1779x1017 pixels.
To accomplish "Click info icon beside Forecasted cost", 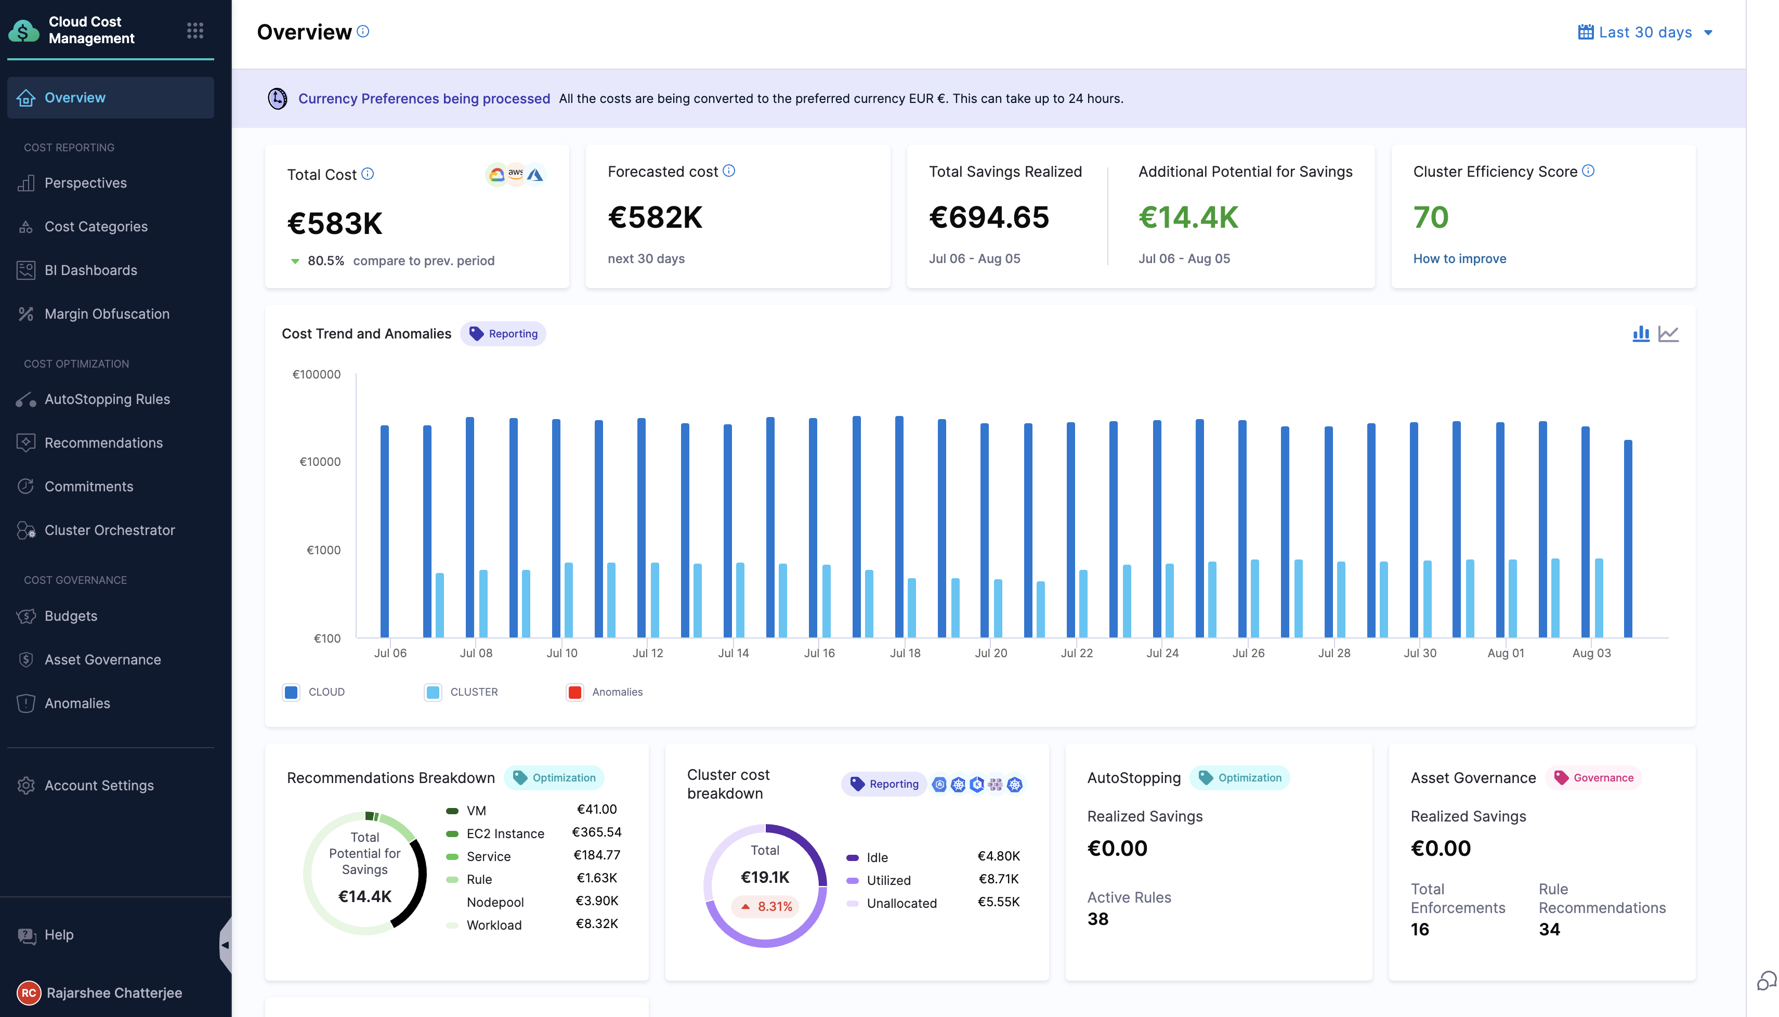I will click(729, 171).
